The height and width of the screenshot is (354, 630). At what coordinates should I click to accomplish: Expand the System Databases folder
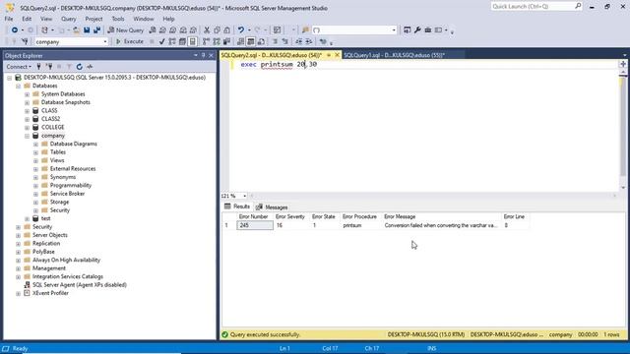(x=27, y=94)
